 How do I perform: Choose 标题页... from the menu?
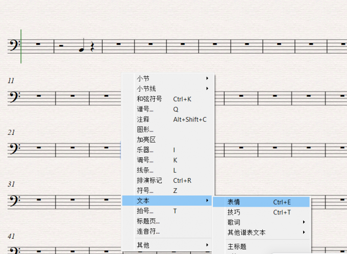pos(167,221)
